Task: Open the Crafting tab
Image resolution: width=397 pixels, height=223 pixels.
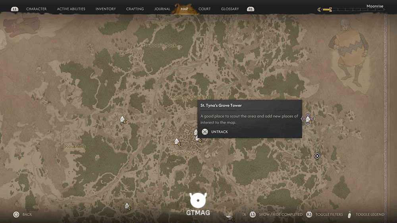Action: (x=135, y=9)
